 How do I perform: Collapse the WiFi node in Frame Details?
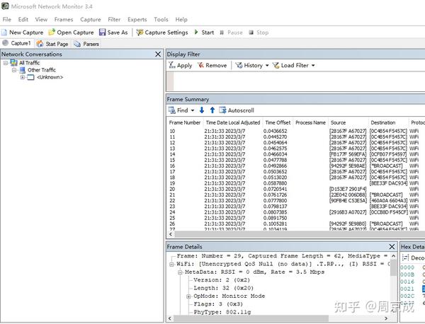[171, 263]
